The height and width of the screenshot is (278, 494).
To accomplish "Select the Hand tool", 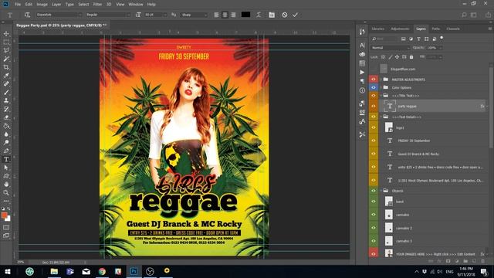I will coord(6,184).
